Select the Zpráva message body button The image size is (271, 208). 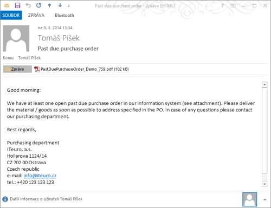[x=17, y=69]
